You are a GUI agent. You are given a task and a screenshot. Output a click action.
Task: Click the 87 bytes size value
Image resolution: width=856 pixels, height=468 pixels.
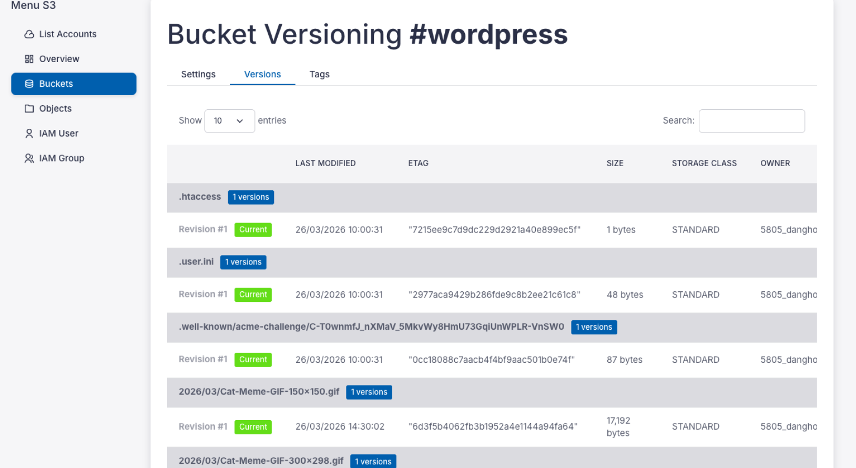coord(625,360)
